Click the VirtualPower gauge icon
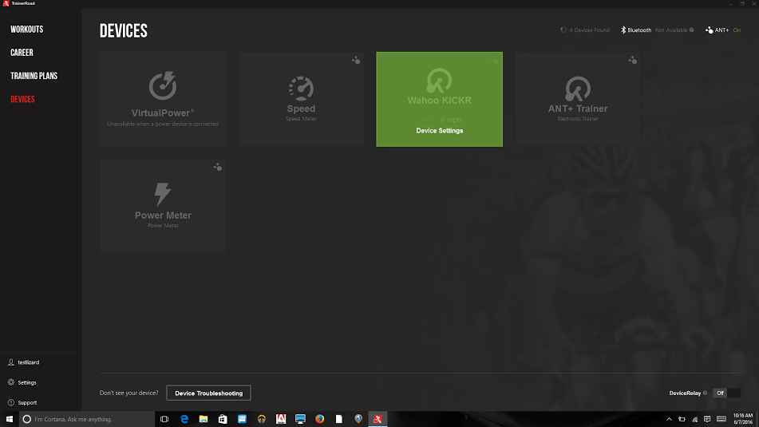Screen dimensions: 759x427 [163, 85]
